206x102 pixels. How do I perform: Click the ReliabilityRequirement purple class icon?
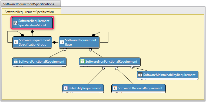65,88
